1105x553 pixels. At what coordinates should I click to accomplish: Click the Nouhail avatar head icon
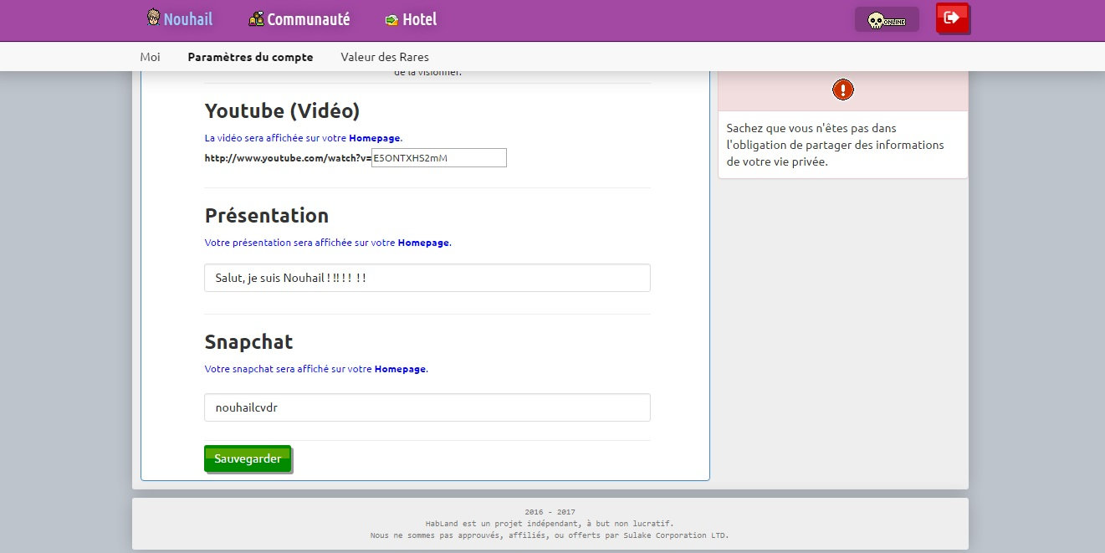(154, 18)
